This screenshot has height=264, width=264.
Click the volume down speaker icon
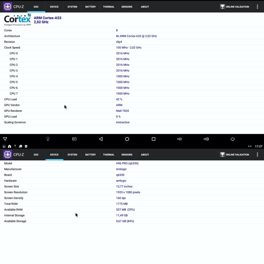coord(180,139)
